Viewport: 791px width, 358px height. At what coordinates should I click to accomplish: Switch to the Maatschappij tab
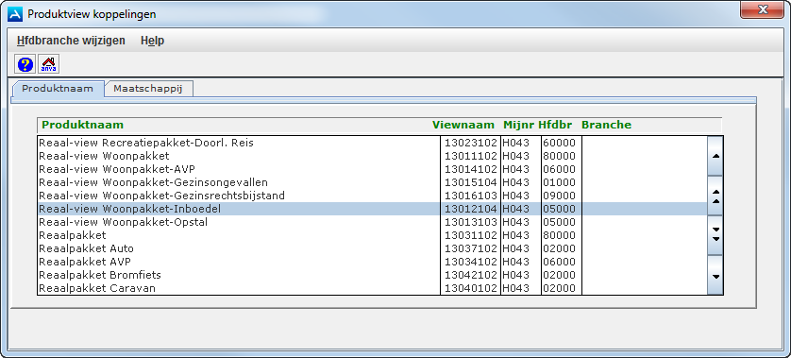click(x=148, y=89)
